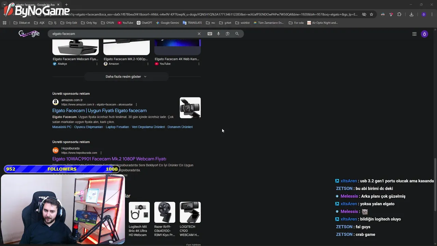The height and width of the screenshot is (246, 437).
Task: Click the incognito-style extension icon in toolbar
Action: point(383,14)
